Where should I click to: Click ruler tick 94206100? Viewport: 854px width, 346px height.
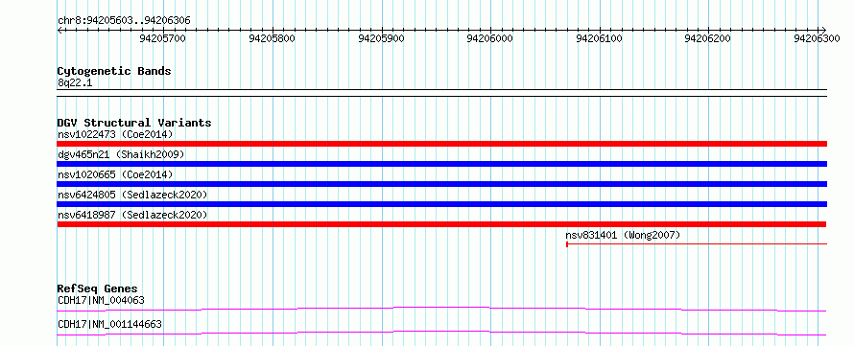(599, 38)
